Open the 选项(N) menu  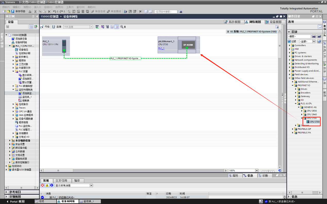pos(59,7)
